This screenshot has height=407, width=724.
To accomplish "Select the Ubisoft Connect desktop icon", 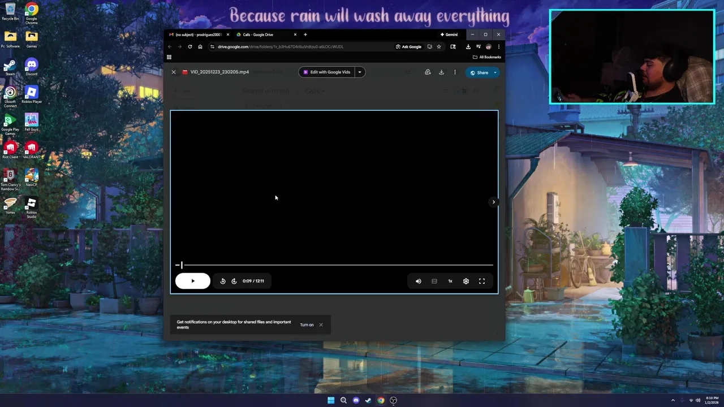I will 10,97.
